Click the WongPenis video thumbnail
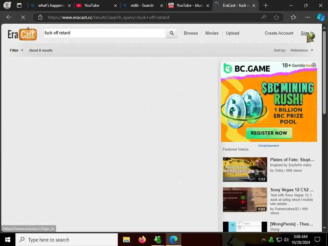Image resolution: width=328 pixels, height=246 pixels. (245, 227)
